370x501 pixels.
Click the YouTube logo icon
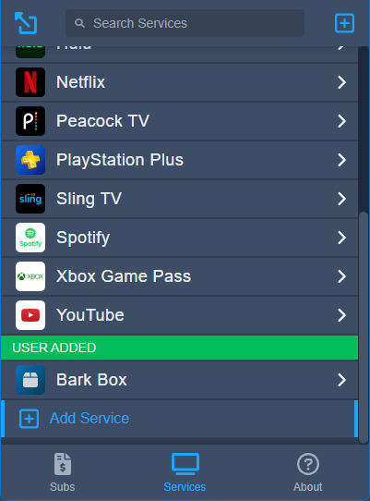coord(30,315)
